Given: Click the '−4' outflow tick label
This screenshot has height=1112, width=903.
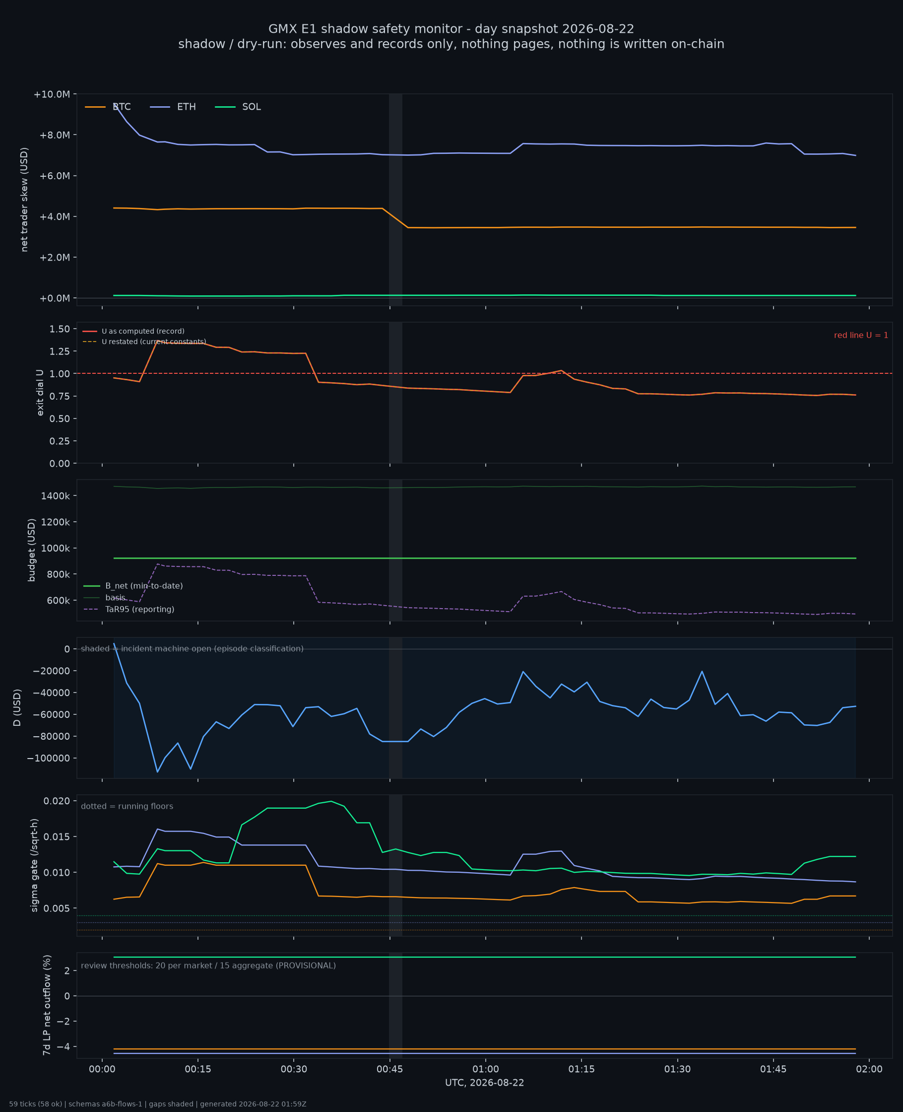Looking at the screenshot, I should pyautogui.click(x=64, y=1047).
